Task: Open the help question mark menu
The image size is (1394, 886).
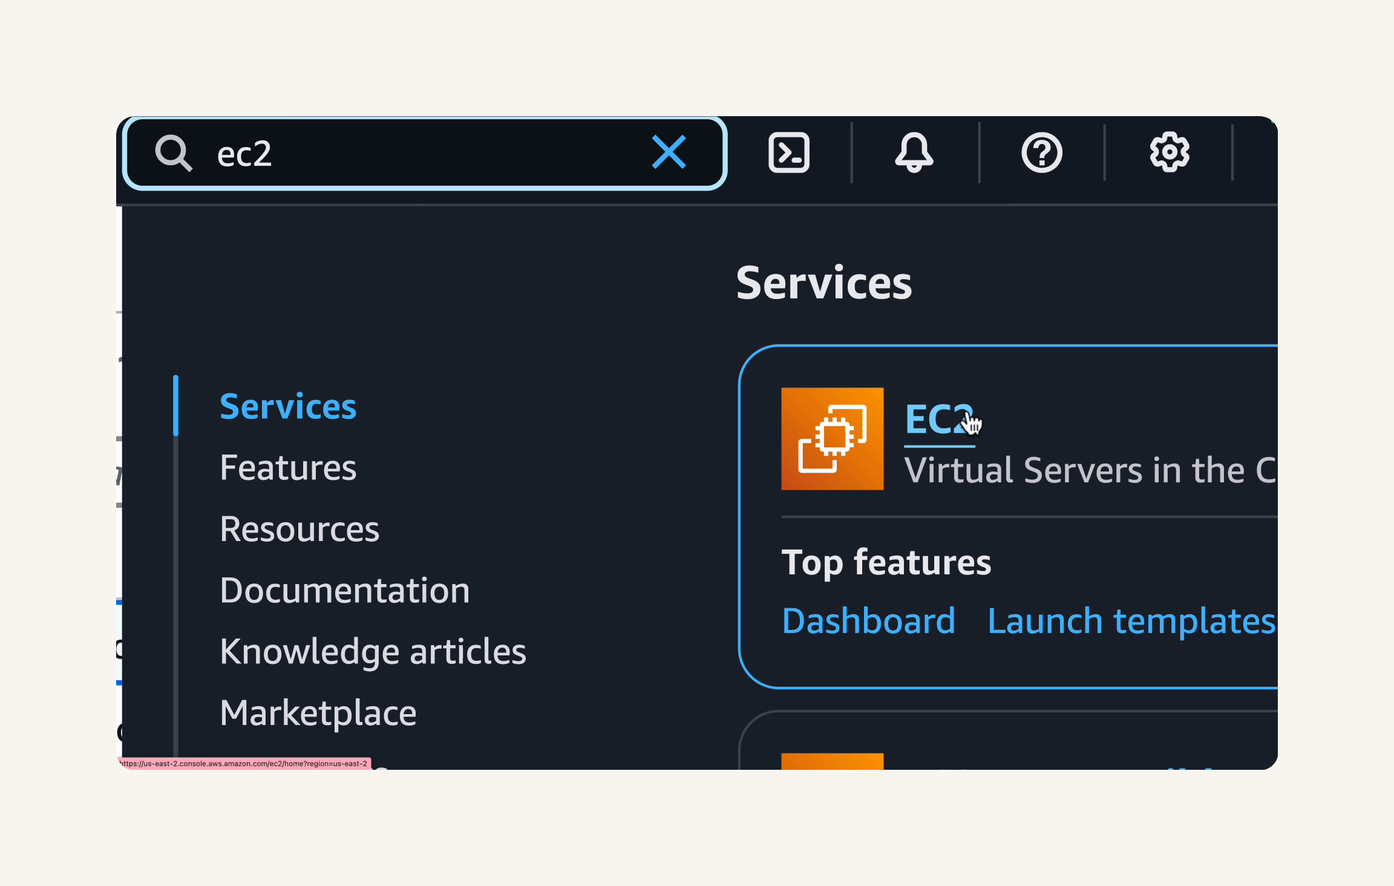Action: pyautogui.click(x=1042, y=153)
